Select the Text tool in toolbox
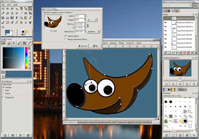 [17, 18]
